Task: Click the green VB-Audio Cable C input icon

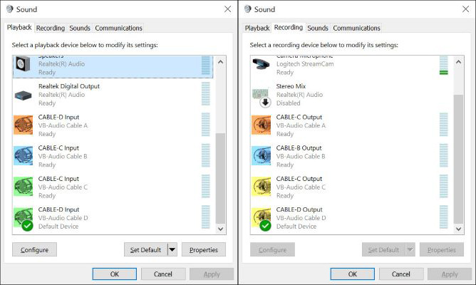Action: 24,187
